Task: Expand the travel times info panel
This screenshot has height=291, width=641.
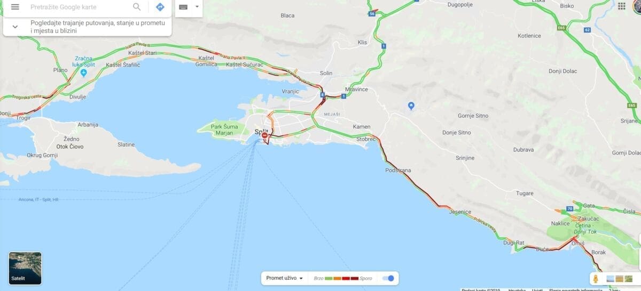Action: [x=15, y=27]
